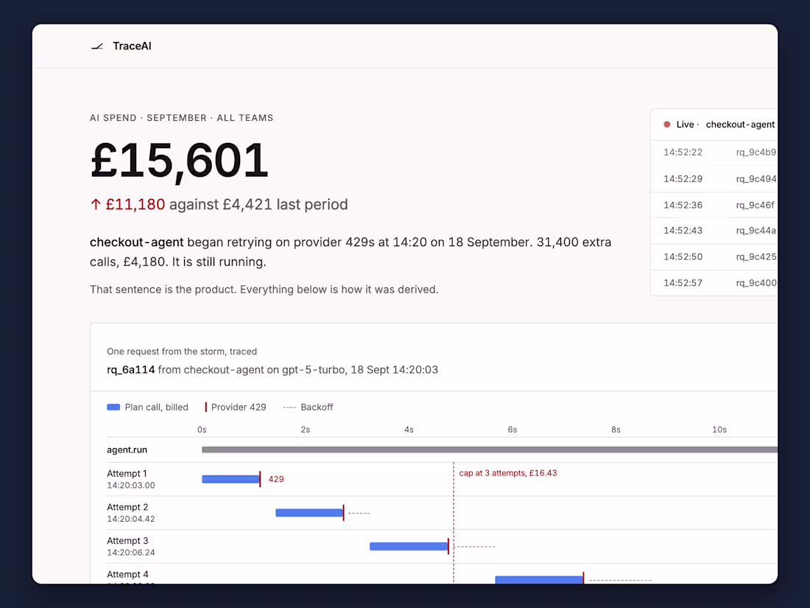Click the blue Attempt 1 call bar
810x608 pixels.
click(x=230, y=479)
